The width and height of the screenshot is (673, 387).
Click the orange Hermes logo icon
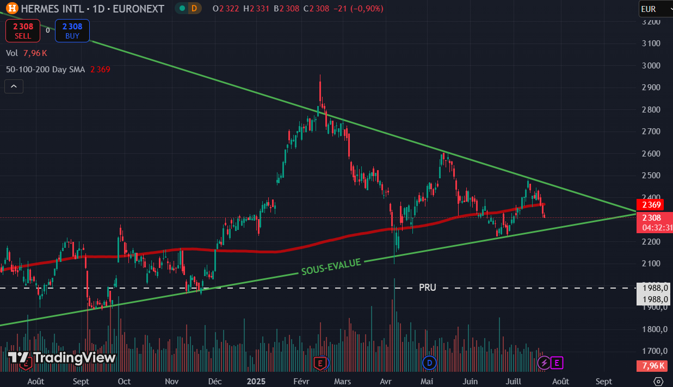point(13,9)
